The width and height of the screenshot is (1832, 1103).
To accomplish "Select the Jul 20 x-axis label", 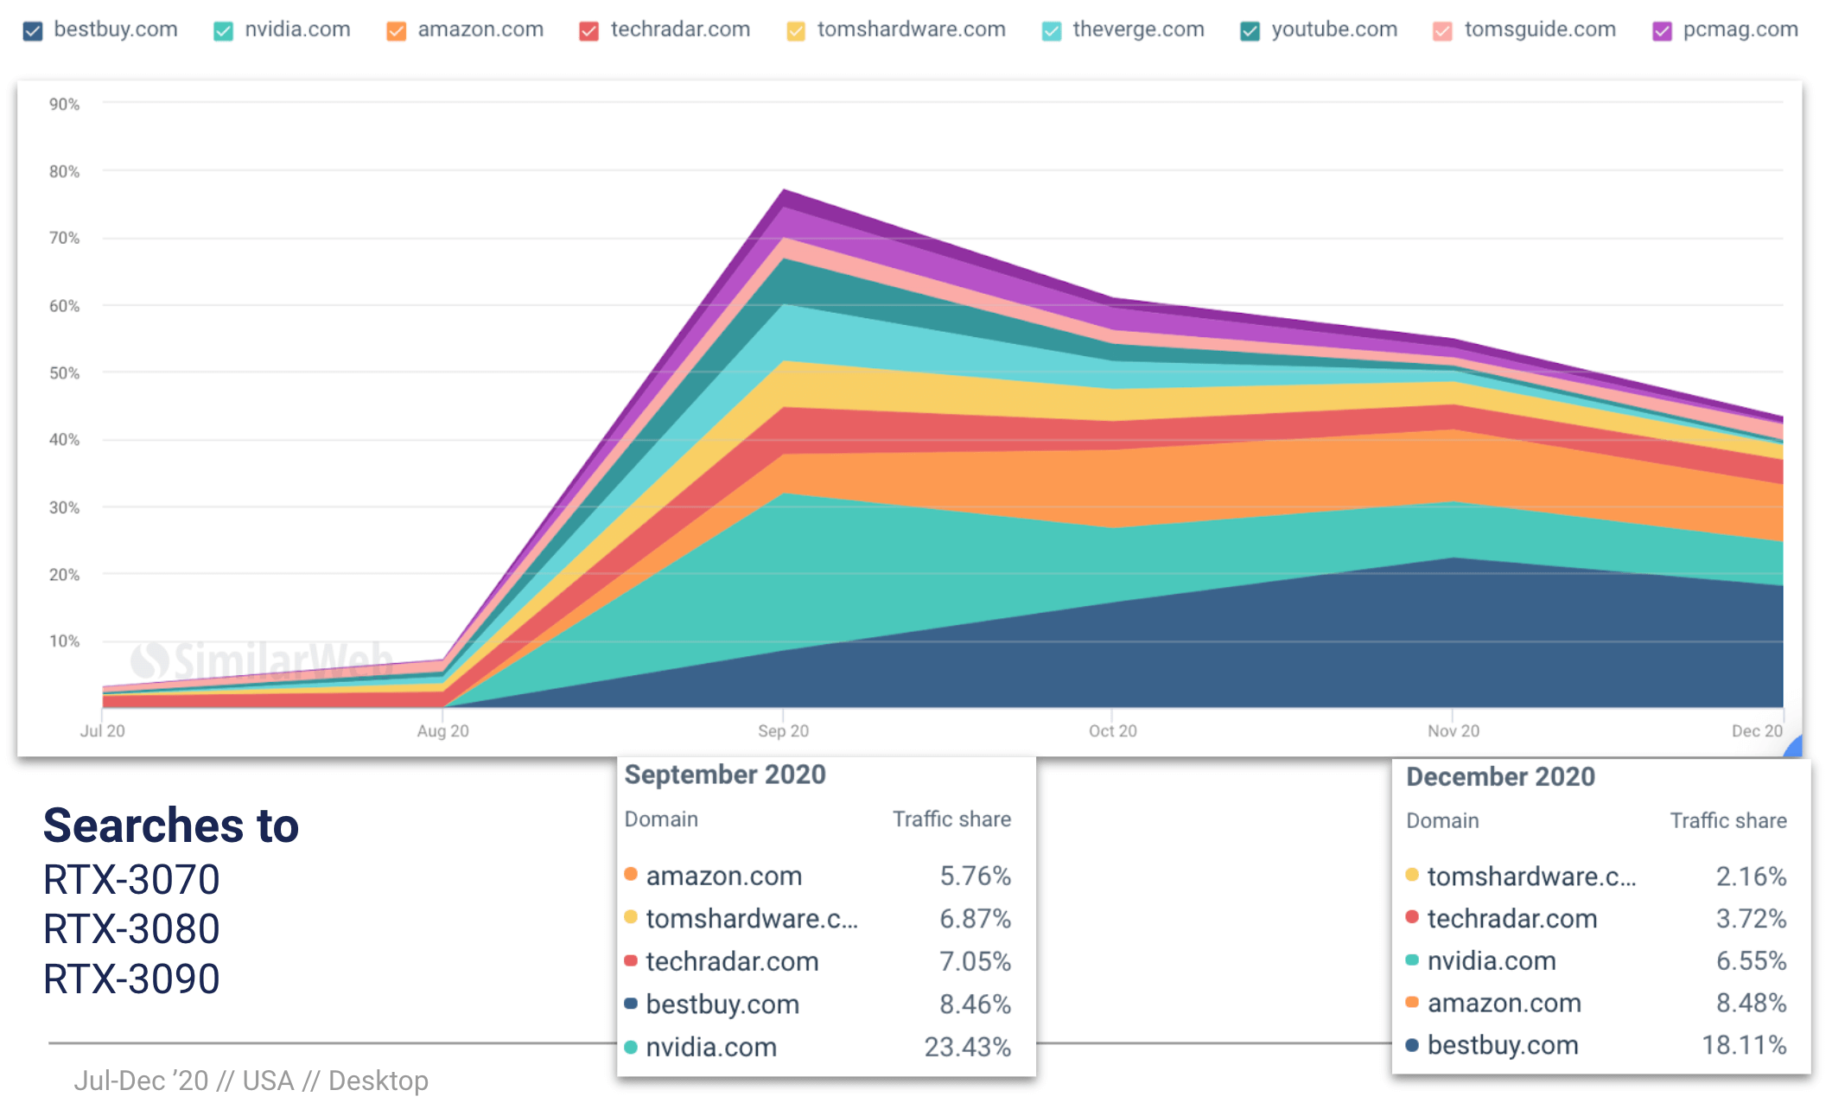I will tap(103, 731).
